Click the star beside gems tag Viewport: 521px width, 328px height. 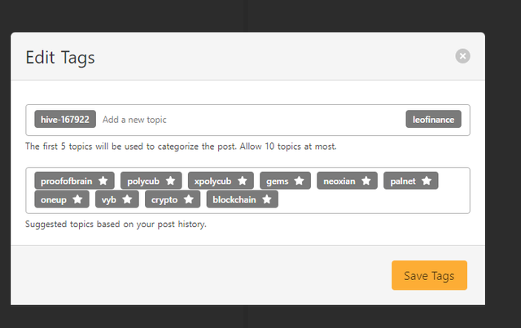point(300,181)
